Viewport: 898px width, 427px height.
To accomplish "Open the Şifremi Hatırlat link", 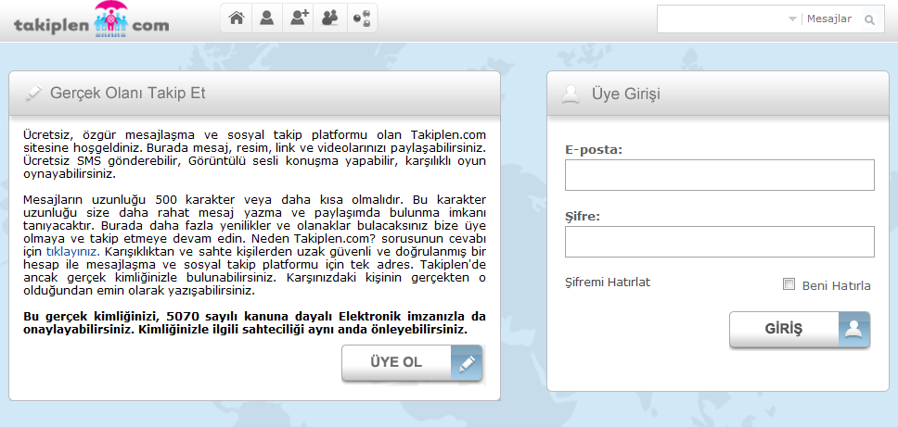I will (608, 283).
